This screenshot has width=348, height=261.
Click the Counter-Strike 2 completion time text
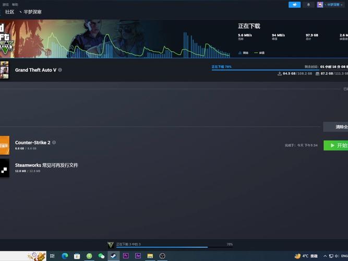click(x=301, y=145)
